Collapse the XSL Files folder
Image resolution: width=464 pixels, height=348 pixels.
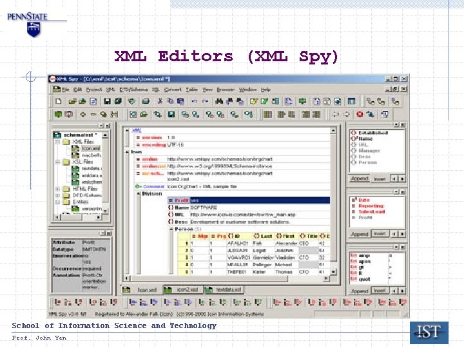[x=58, y=162]
